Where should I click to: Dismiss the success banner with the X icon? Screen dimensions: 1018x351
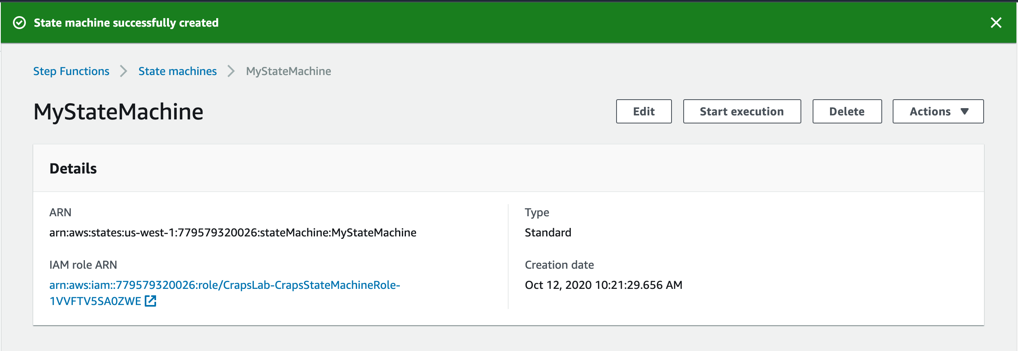[996, 23]
